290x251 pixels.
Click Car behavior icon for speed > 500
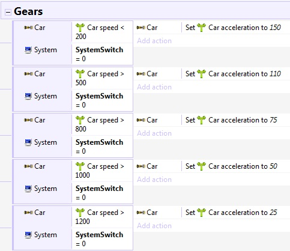tap(80, 74)
